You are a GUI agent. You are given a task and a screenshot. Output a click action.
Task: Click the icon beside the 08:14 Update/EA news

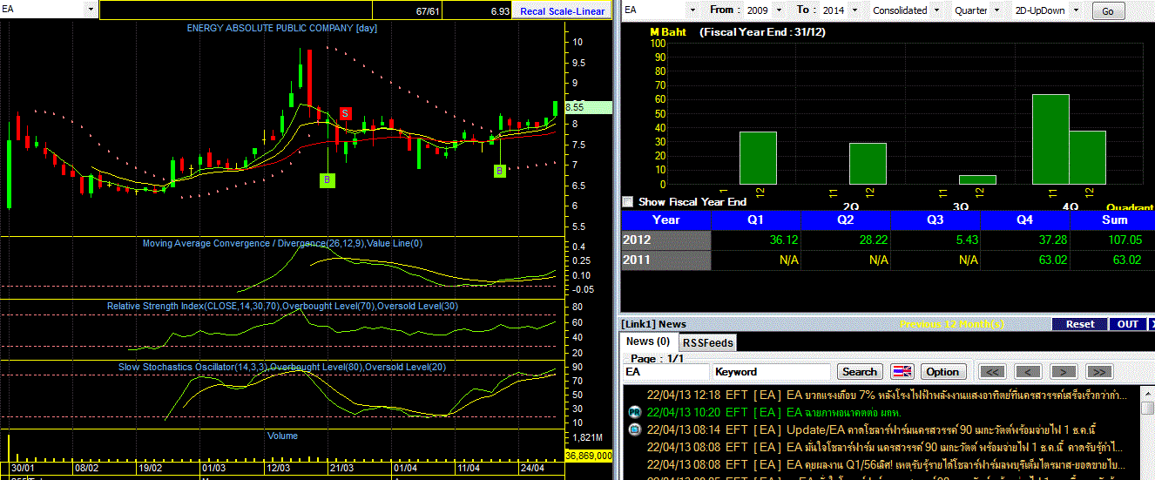pos(634,429)
